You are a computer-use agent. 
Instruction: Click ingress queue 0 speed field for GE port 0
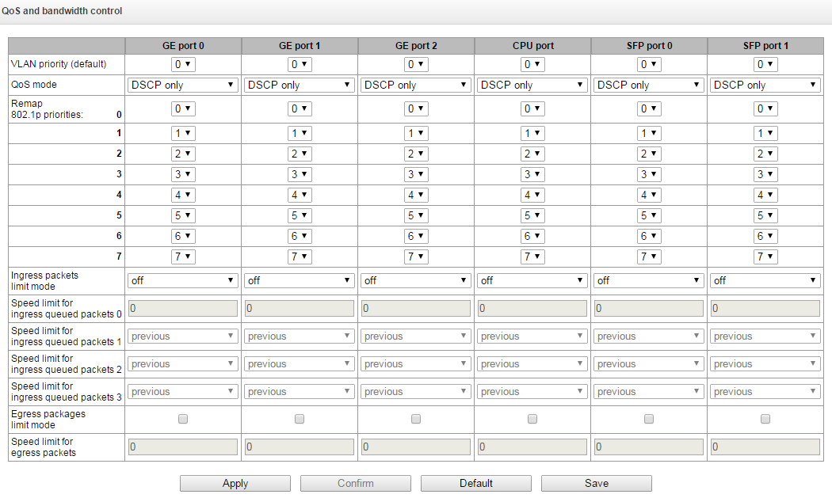point(183,309)
